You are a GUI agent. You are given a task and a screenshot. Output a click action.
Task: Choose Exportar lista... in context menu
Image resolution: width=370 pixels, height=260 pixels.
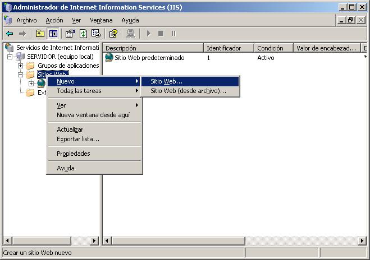pos(94,139)
